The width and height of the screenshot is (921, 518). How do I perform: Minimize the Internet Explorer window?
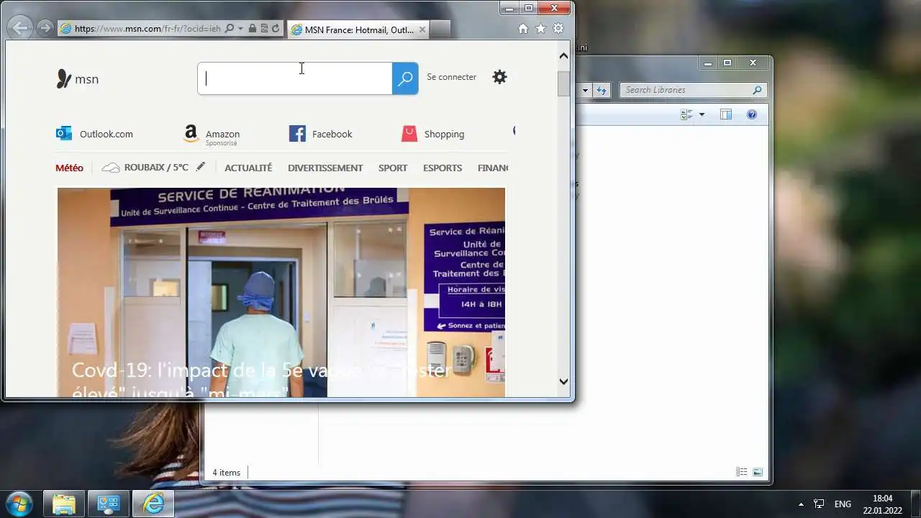click(x=510, y=8)
